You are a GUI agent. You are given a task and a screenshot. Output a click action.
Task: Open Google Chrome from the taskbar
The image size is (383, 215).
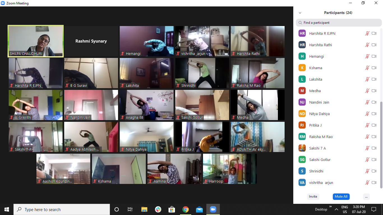pyautogui.click(x=185, y=209)
